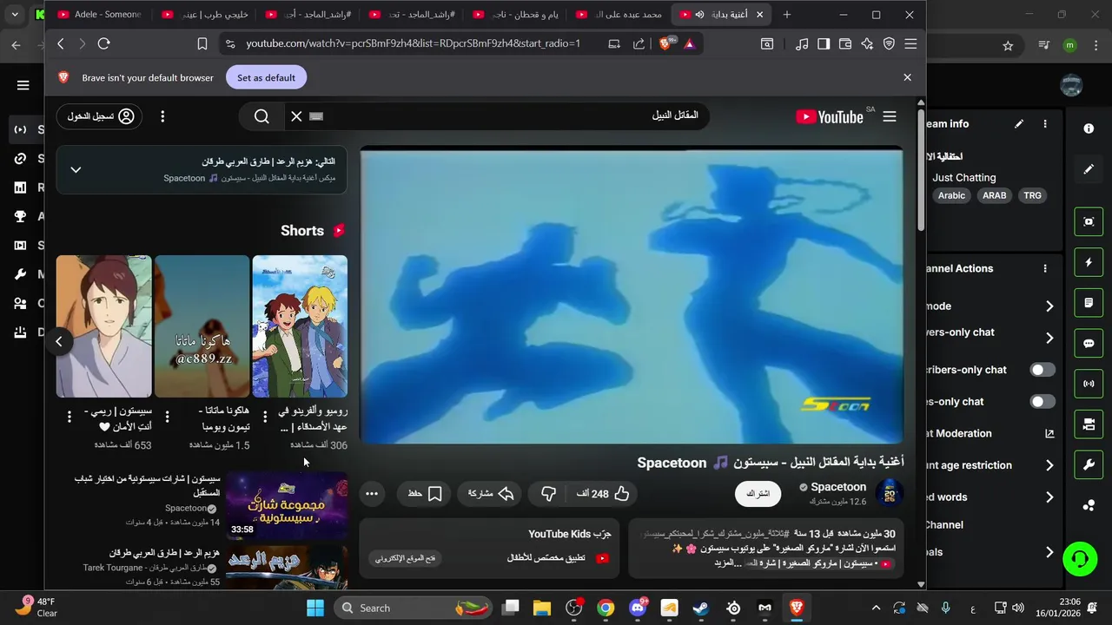
Task: Bookmark this page in Brave address bar
Action: (202, 43)
